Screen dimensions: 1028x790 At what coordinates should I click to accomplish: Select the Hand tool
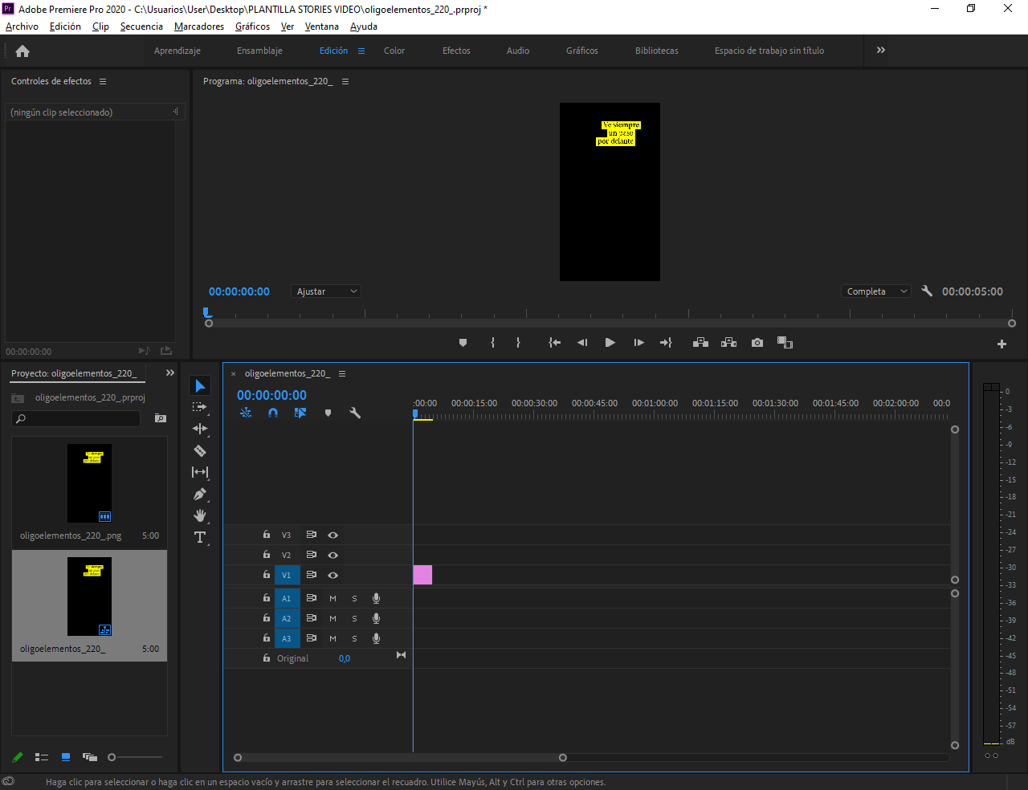(200, 515)
